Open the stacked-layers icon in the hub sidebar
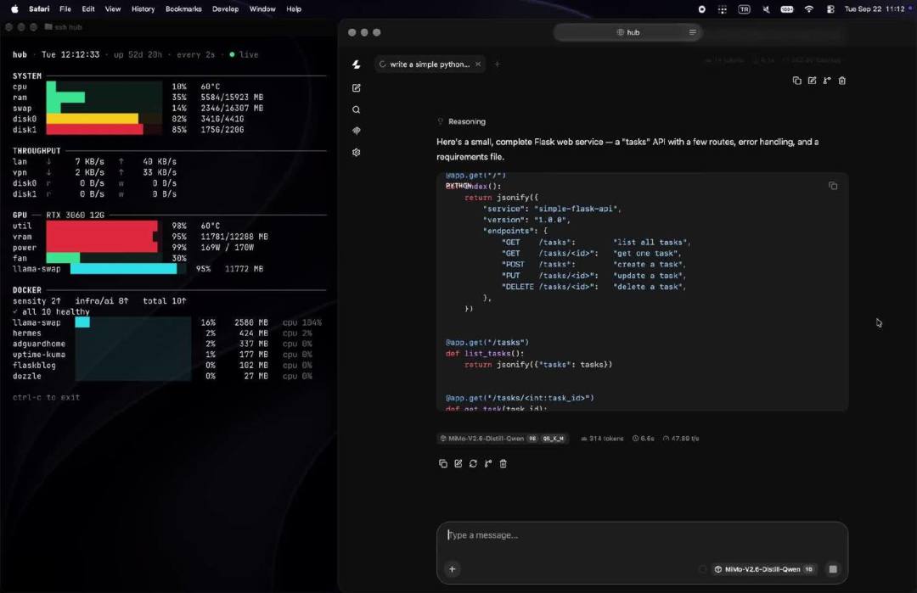Viewport: 917px width, 593px height. [356, 131]
